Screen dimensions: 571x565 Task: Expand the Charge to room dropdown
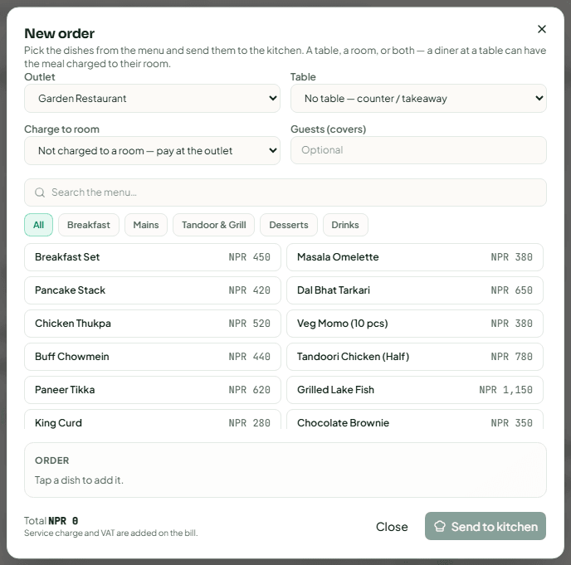152,150
